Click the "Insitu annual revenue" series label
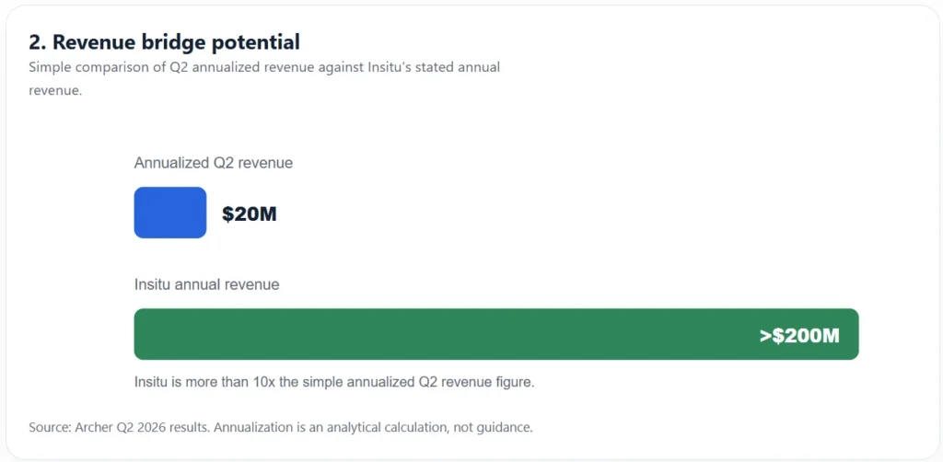 click(x=207, y=284)
